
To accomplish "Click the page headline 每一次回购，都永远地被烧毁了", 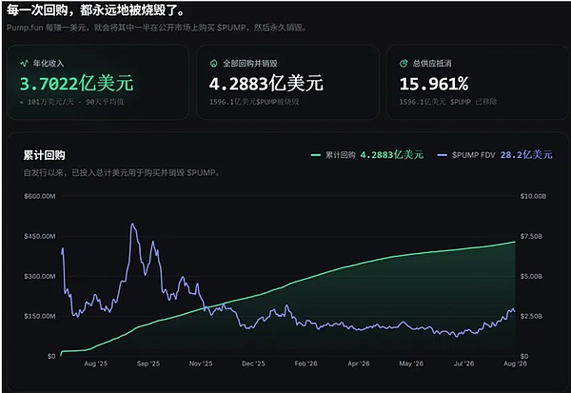I will click(95, 10).
